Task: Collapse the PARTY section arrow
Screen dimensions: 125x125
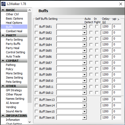Action: [x=3, y=35]
